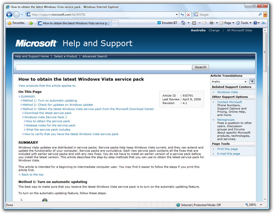The image size is (274, 214).
Task: Open All Microsoft Sites link
Action: pyautogui.click(x=239, y=30)
